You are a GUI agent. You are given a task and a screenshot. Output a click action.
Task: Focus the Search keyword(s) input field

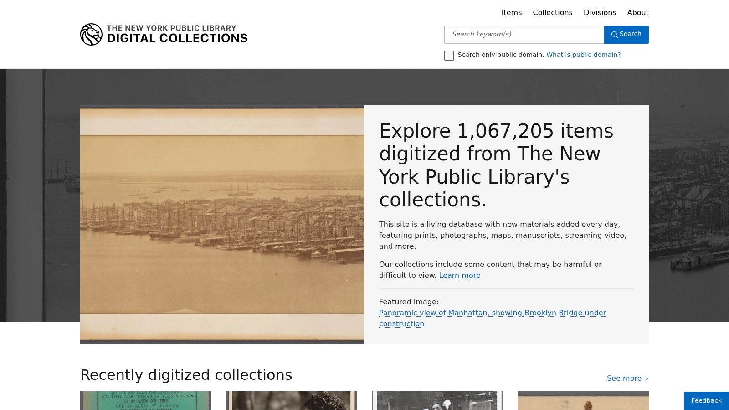(x=524, y=35)
